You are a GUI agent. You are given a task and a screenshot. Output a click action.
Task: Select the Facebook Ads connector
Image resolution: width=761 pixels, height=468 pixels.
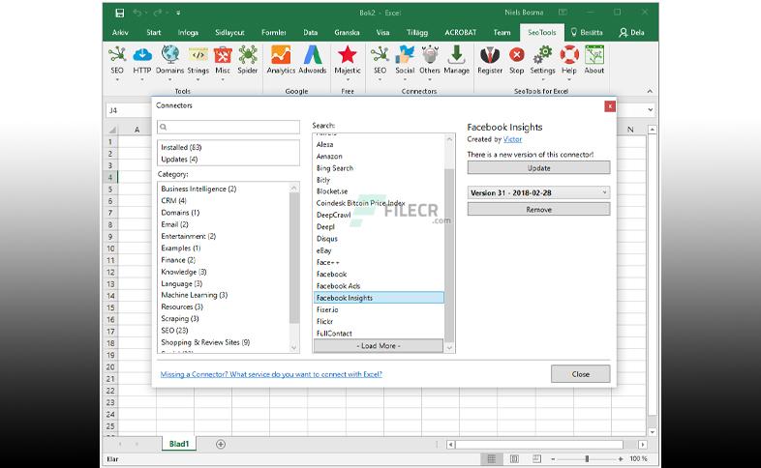coord(338,286)
